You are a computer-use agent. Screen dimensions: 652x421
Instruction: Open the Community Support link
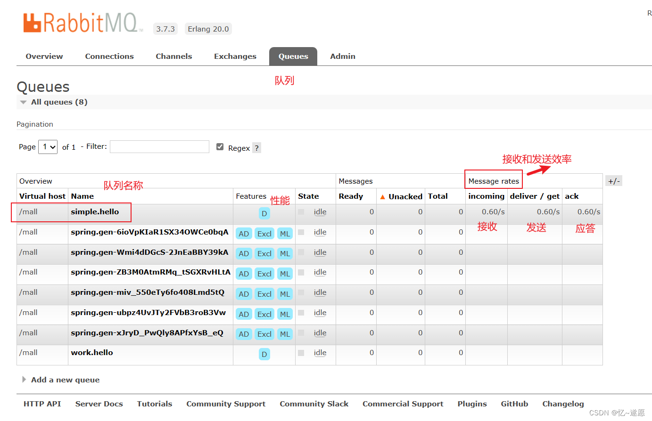coord(226,404)
